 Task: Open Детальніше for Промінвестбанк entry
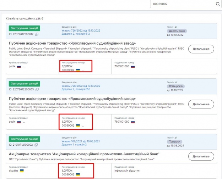coord(201,156)
